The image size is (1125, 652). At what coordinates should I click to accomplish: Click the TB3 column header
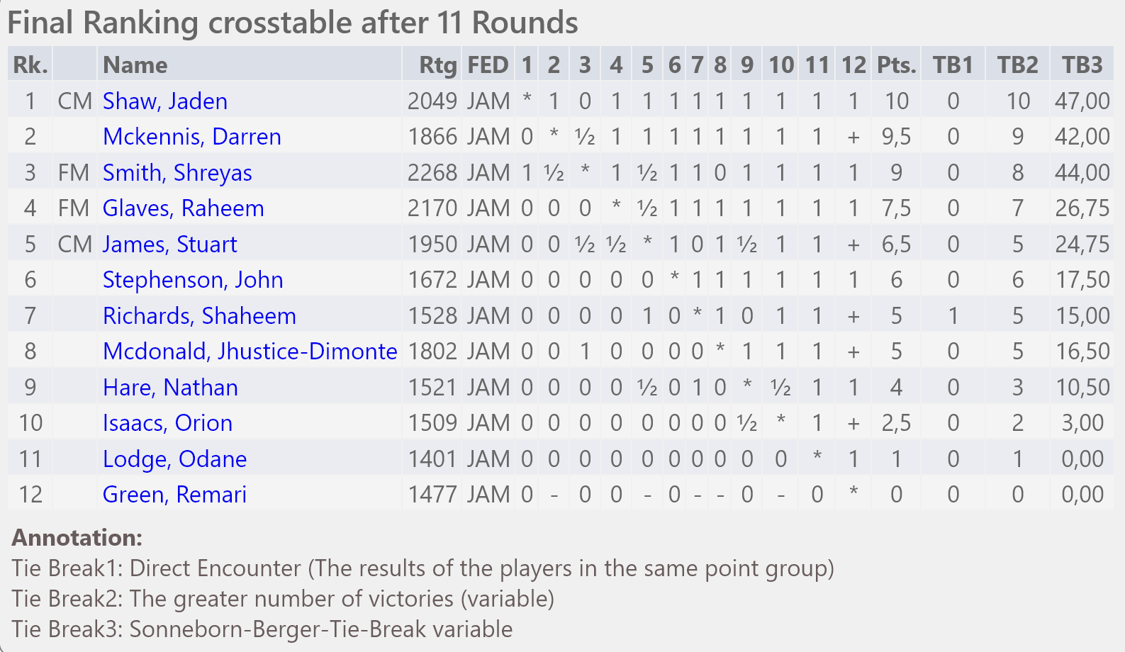coord(1082,65)
